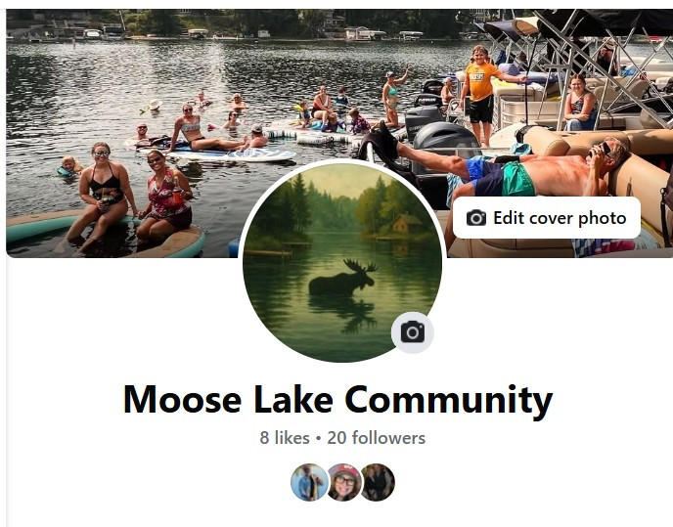This screenshot has width=673, height=527.
Task: Click the dot separator between likes and followers
Action: click(318, 439)
